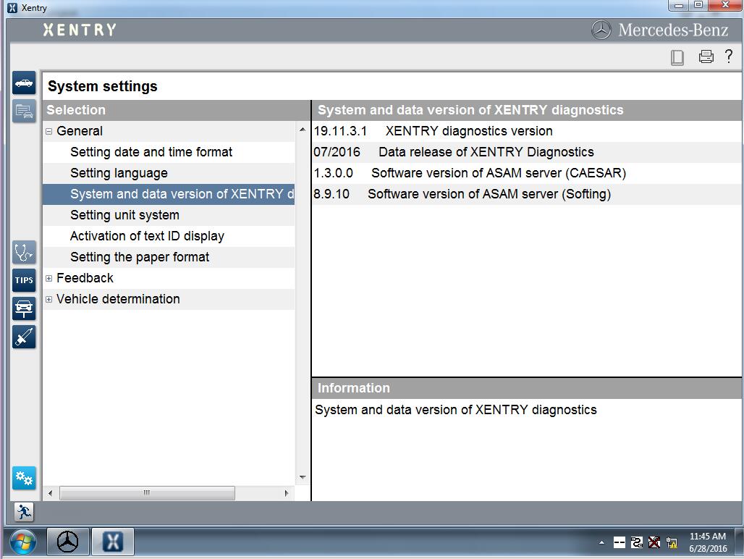Click the Mercedes-Benz star logo in header
This screenshot has width=744, height=559.
pos(601,30)
